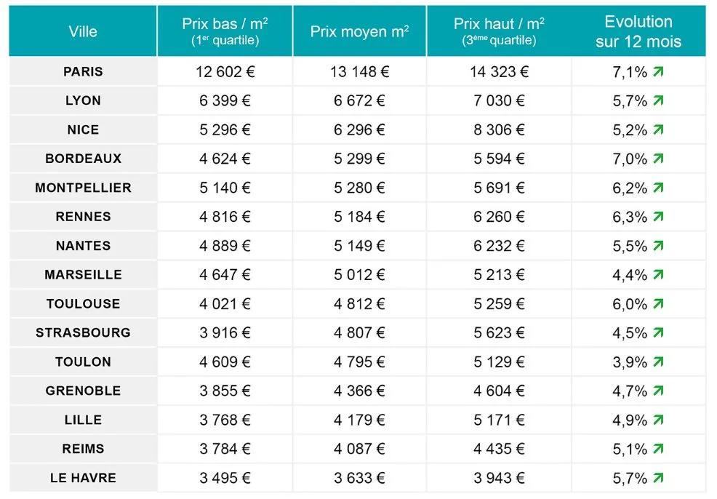Click Paris average price 13 148 €
Viewport: 717px width, 499px height.
[359, 71]
